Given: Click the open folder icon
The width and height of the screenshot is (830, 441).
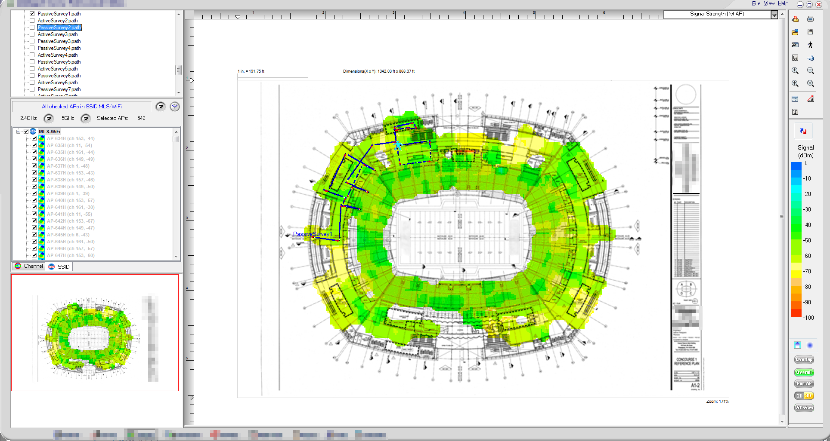Looking at the screenshot, I should point(795,32).
